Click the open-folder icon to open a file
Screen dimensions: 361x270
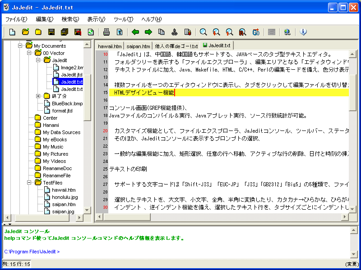pos(25,32)
